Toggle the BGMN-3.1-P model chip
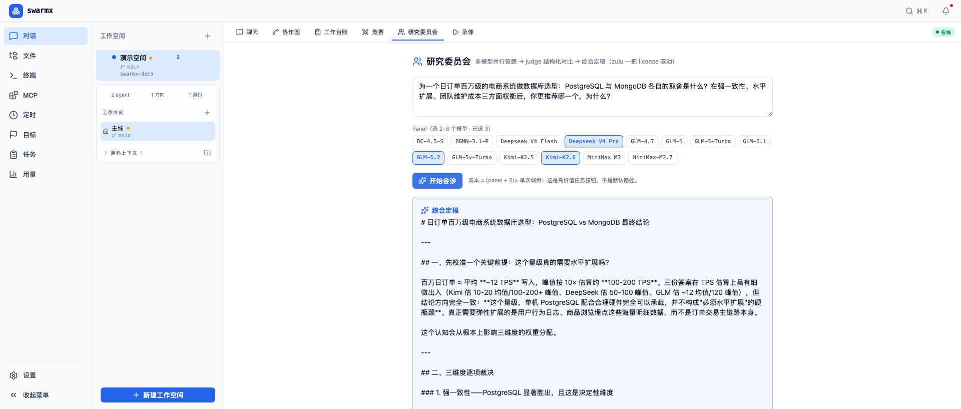Screen dimensions: 961x409 click(472, 142)
